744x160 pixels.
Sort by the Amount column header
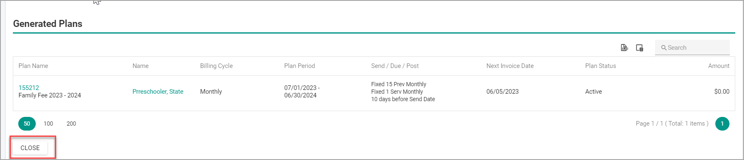click(719, 66)
